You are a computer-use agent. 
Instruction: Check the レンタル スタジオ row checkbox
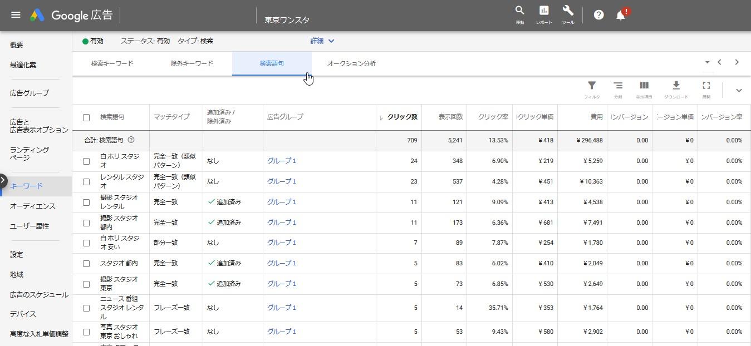[86, 182]
